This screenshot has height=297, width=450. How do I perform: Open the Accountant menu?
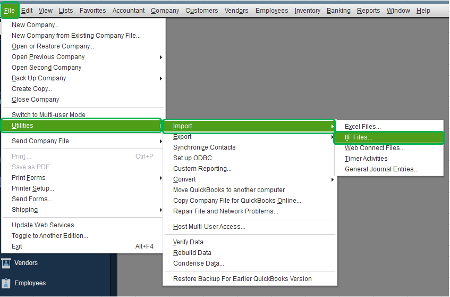click(x=129, y=11)
